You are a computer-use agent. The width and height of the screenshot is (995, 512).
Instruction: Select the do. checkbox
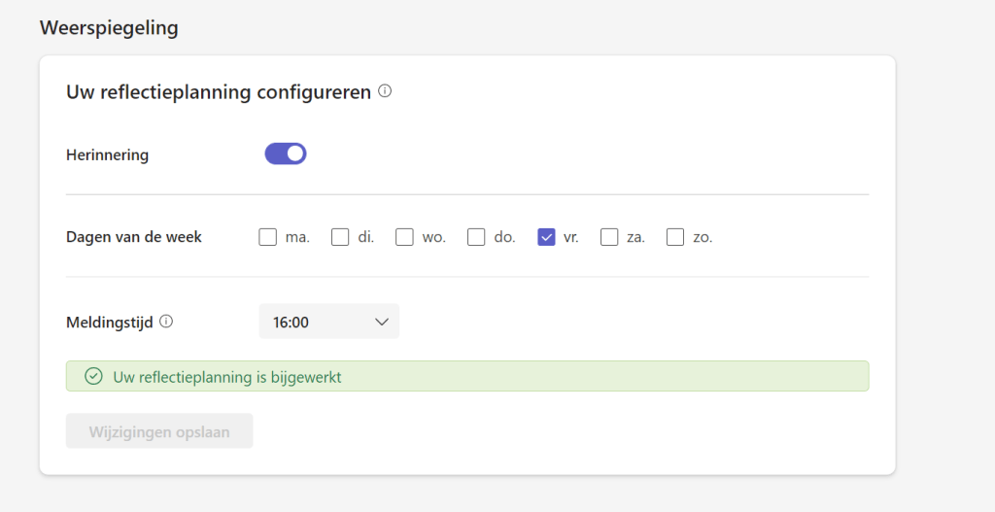pos(476,236)
